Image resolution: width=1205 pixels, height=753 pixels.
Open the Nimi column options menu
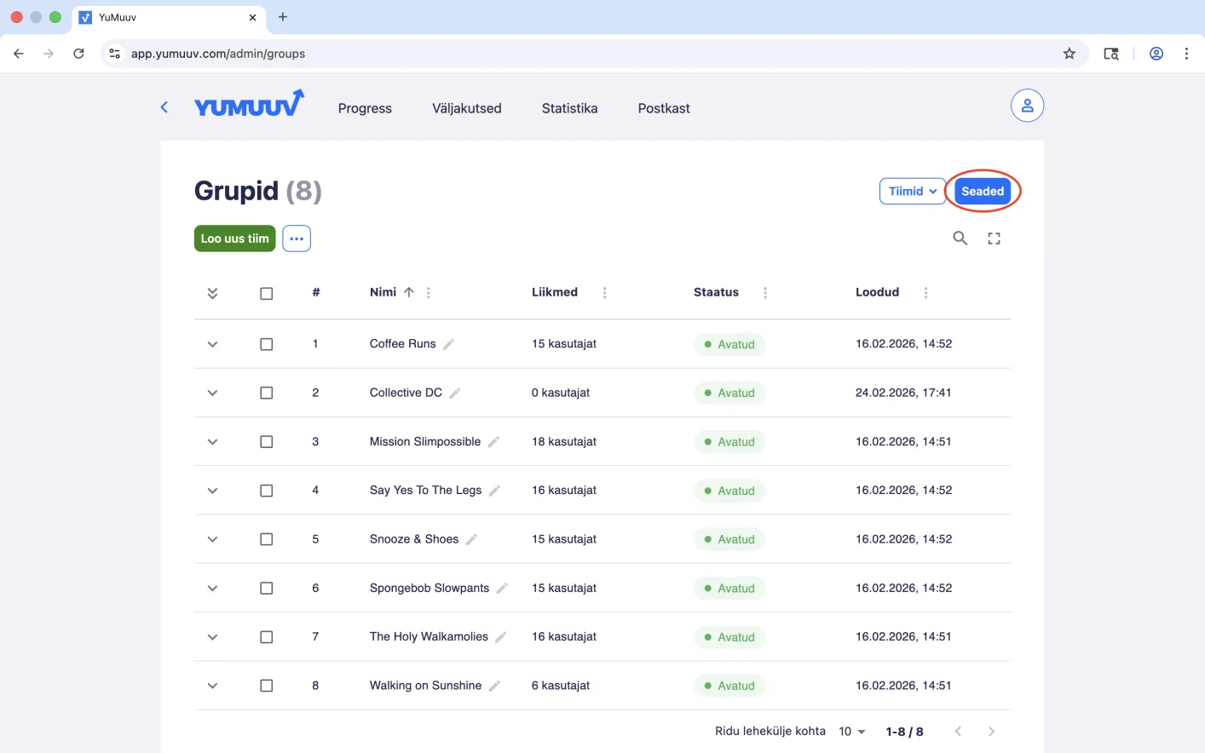point(429,293)
